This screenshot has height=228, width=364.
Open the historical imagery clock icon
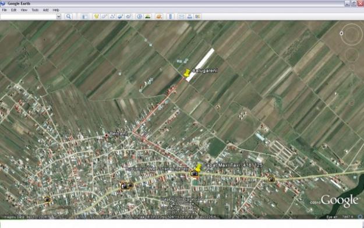140,16
